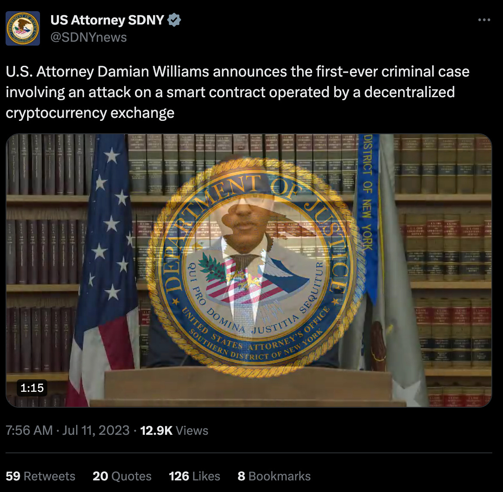Open the US Attorney SDNY profile avatar
Viewport: 503px width, 492px height.
tap(23, 28)
